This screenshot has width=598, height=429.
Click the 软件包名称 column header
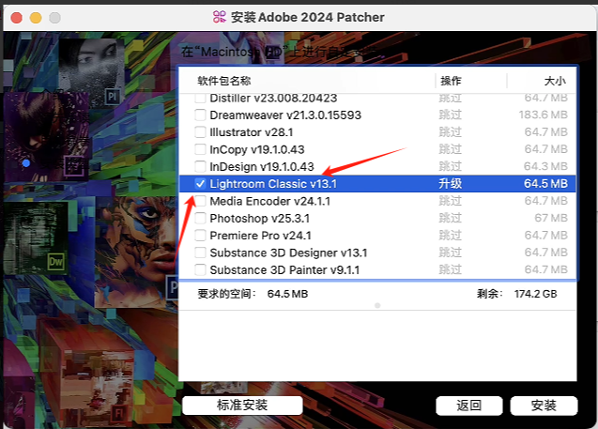(224, 81)
